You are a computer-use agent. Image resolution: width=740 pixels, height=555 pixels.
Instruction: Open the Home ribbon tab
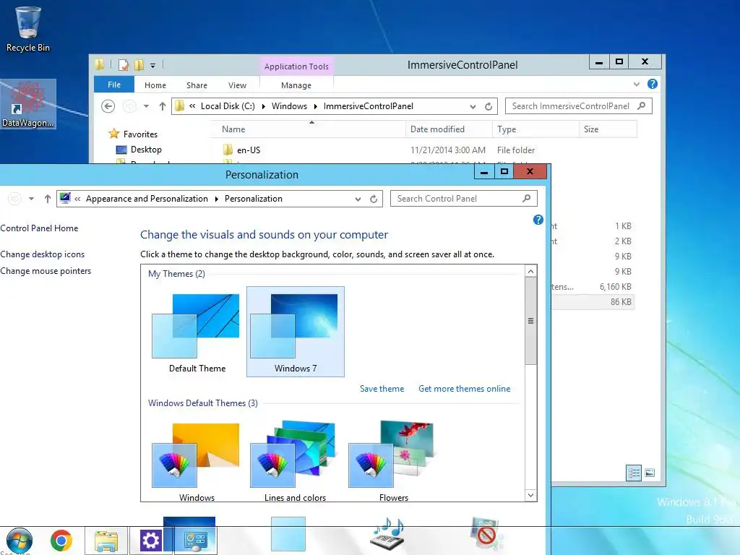pos(155,85)
